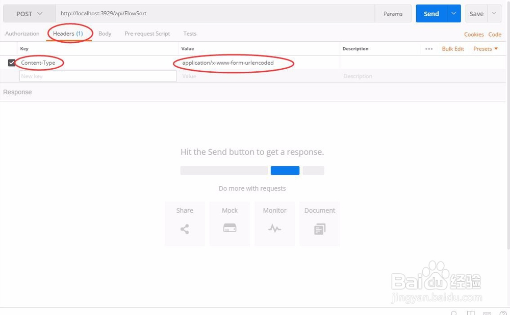Click the Send button

tap(431, 14)
